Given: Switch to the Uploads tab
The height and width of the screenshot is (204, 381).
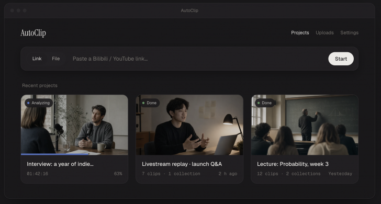Looking at the screenshot, I should 324,32.
